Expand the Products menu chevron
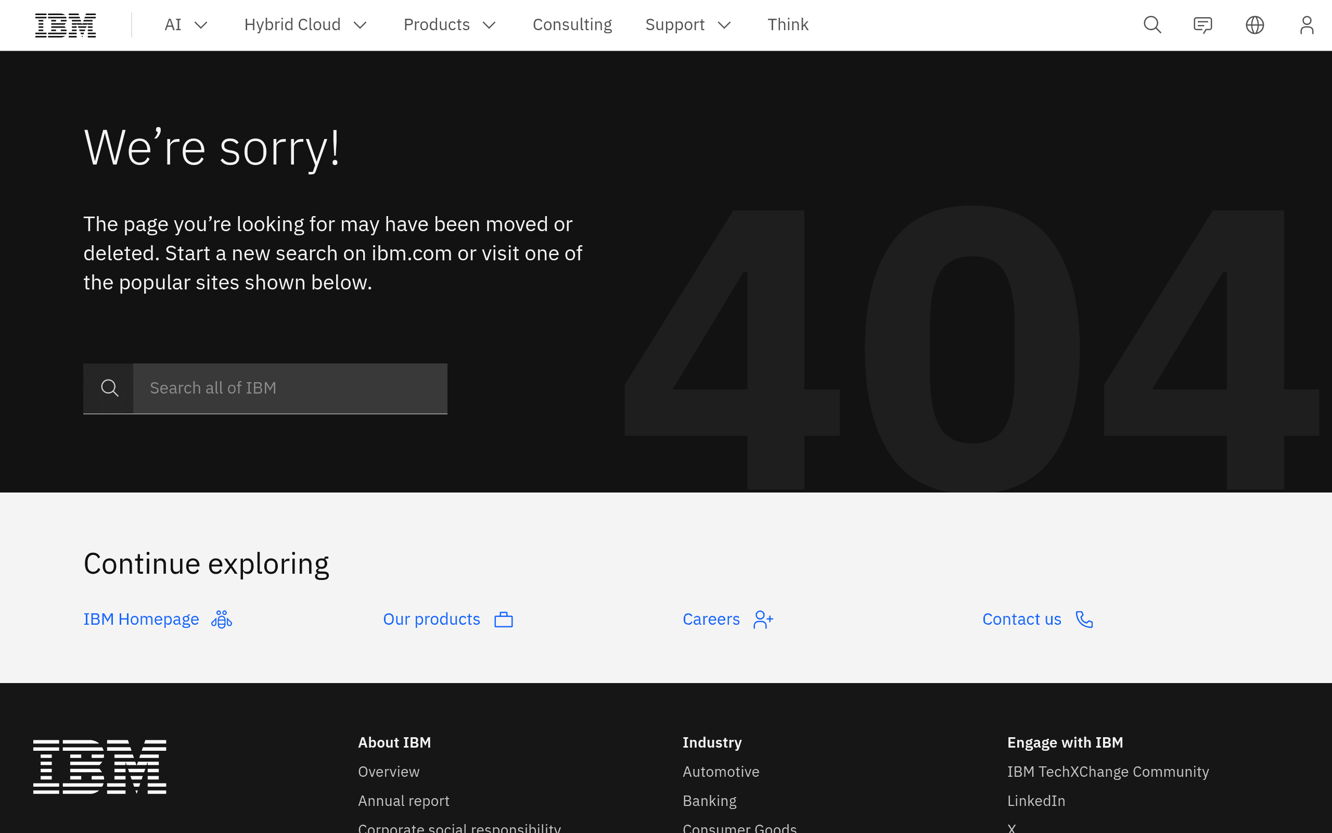This screenshot has height=833, width=1332. [x=489, y=25]
